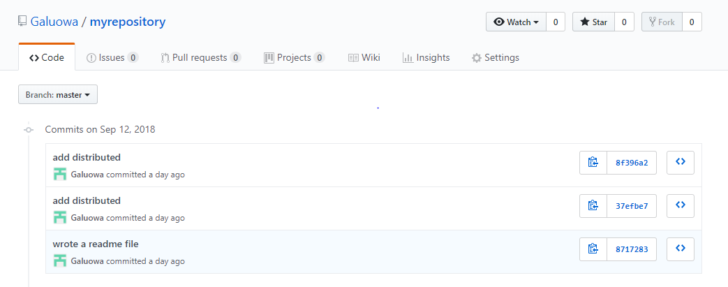Click Galuowa author in the 8f396a2 row
Image resolution: width=728 pixels, height=287 pixels.
[87, 175]
